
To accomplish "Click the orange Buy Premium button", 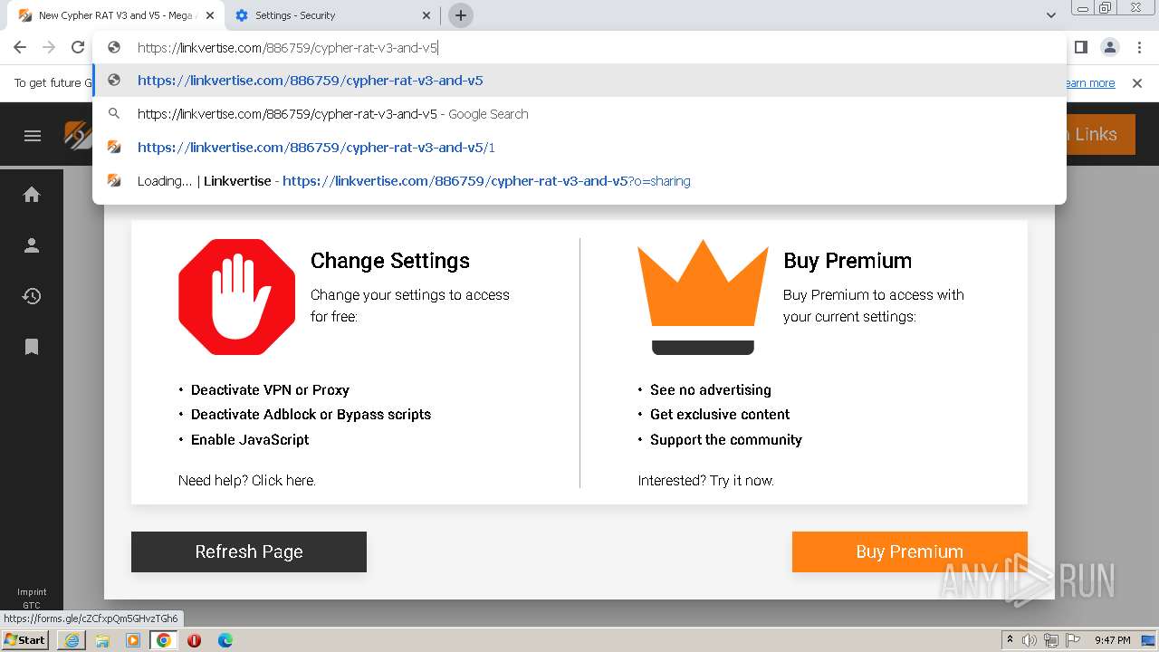I will point(909,551).
